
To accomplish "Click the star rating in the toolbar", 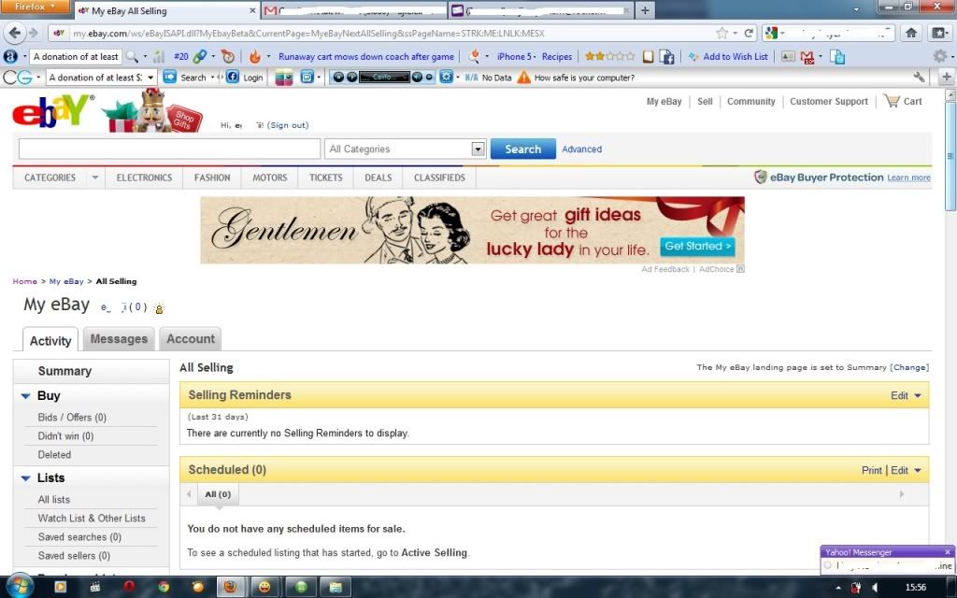I will [609, 57].
